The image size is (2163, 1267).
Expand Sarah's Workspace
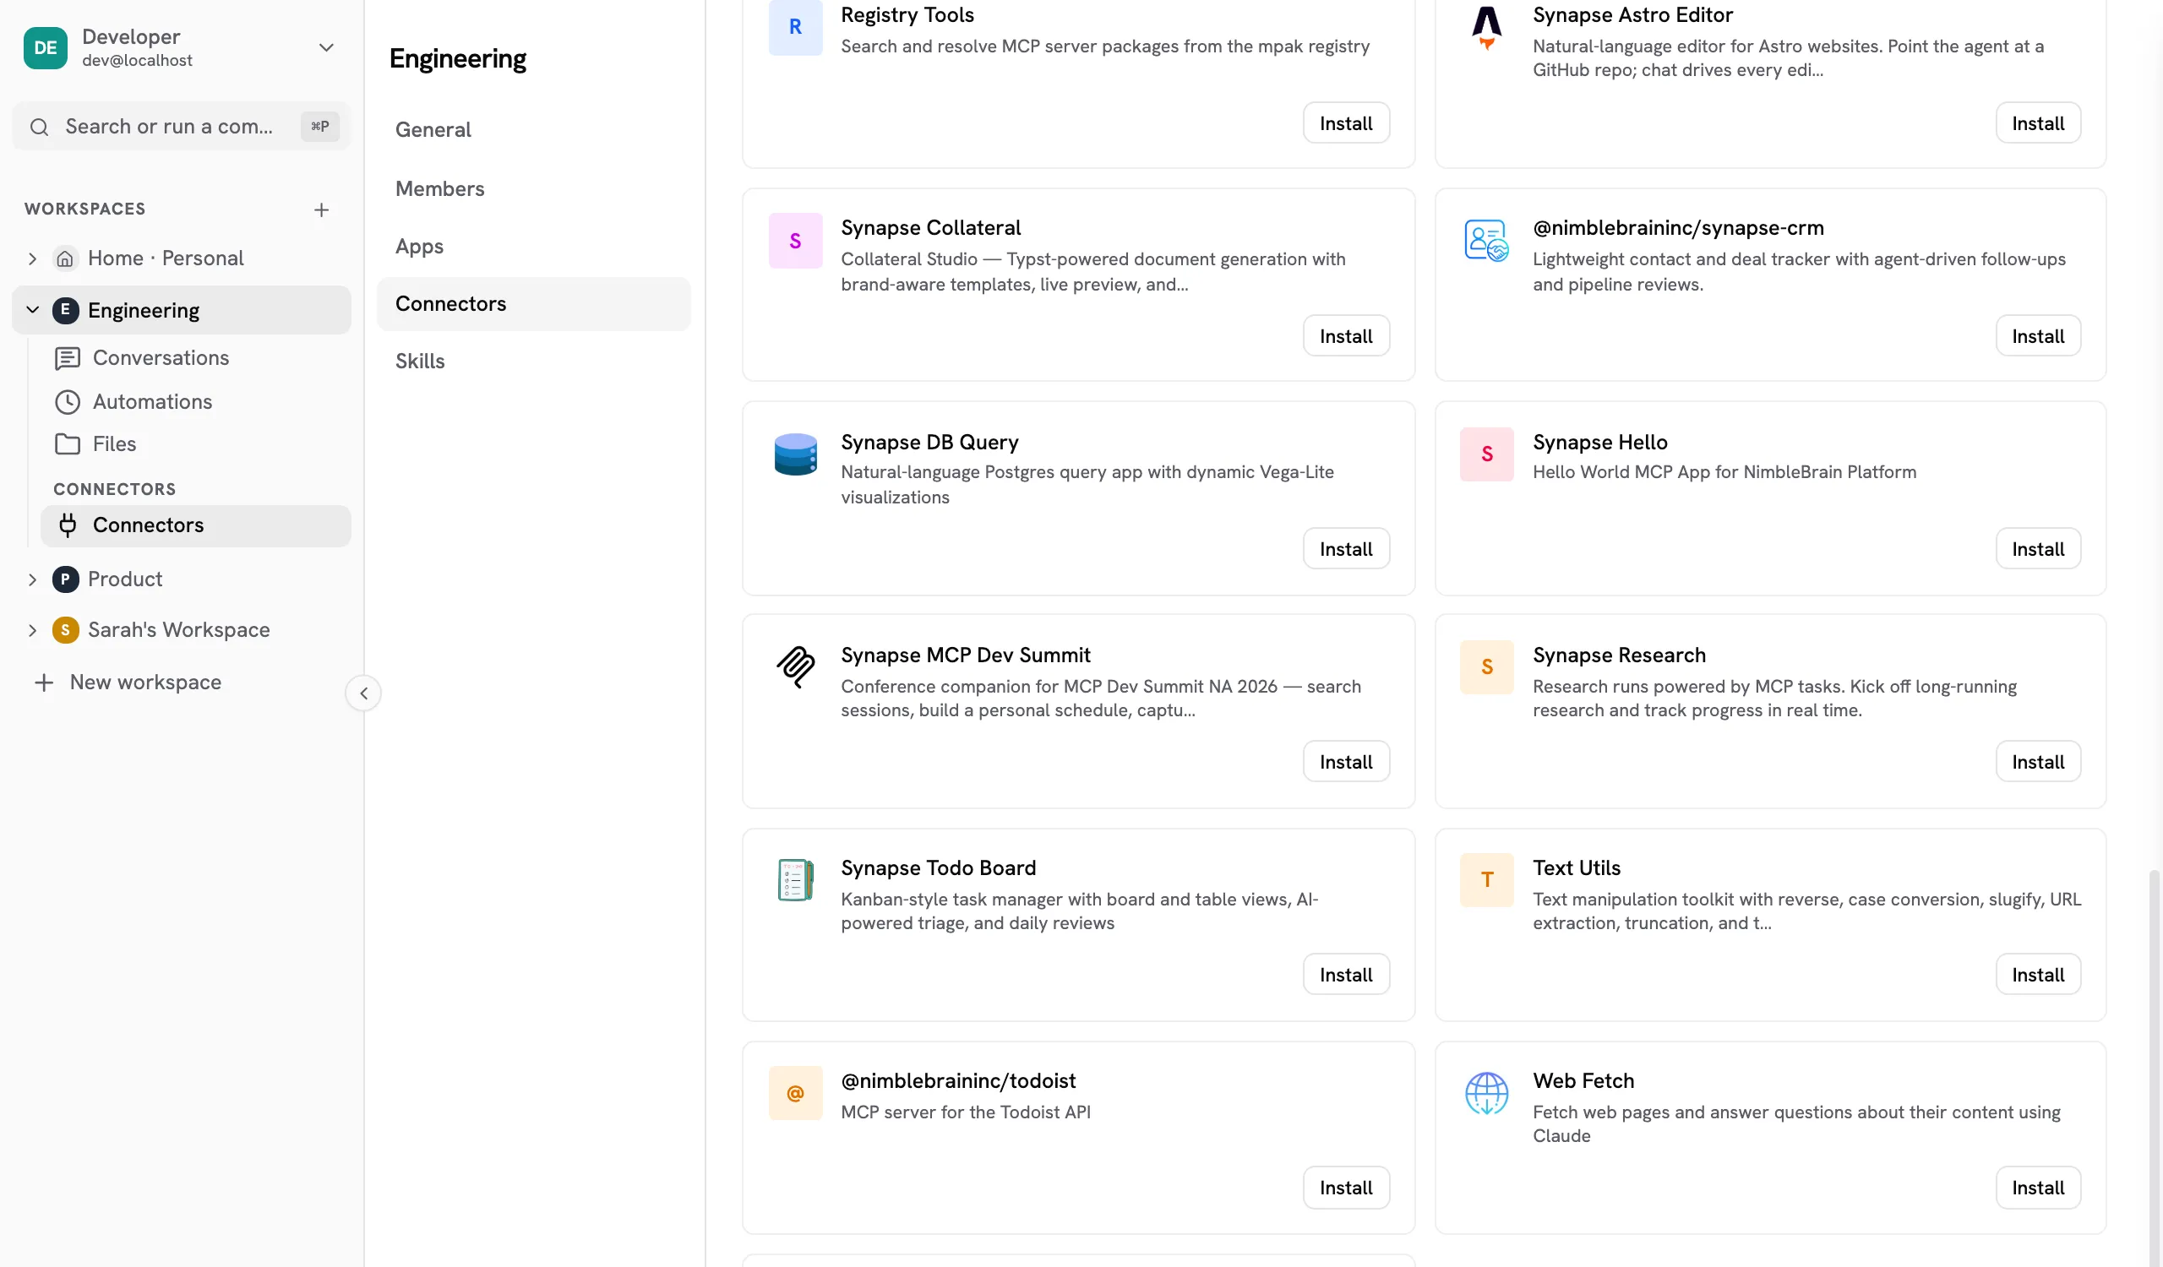tap(33, 629)
